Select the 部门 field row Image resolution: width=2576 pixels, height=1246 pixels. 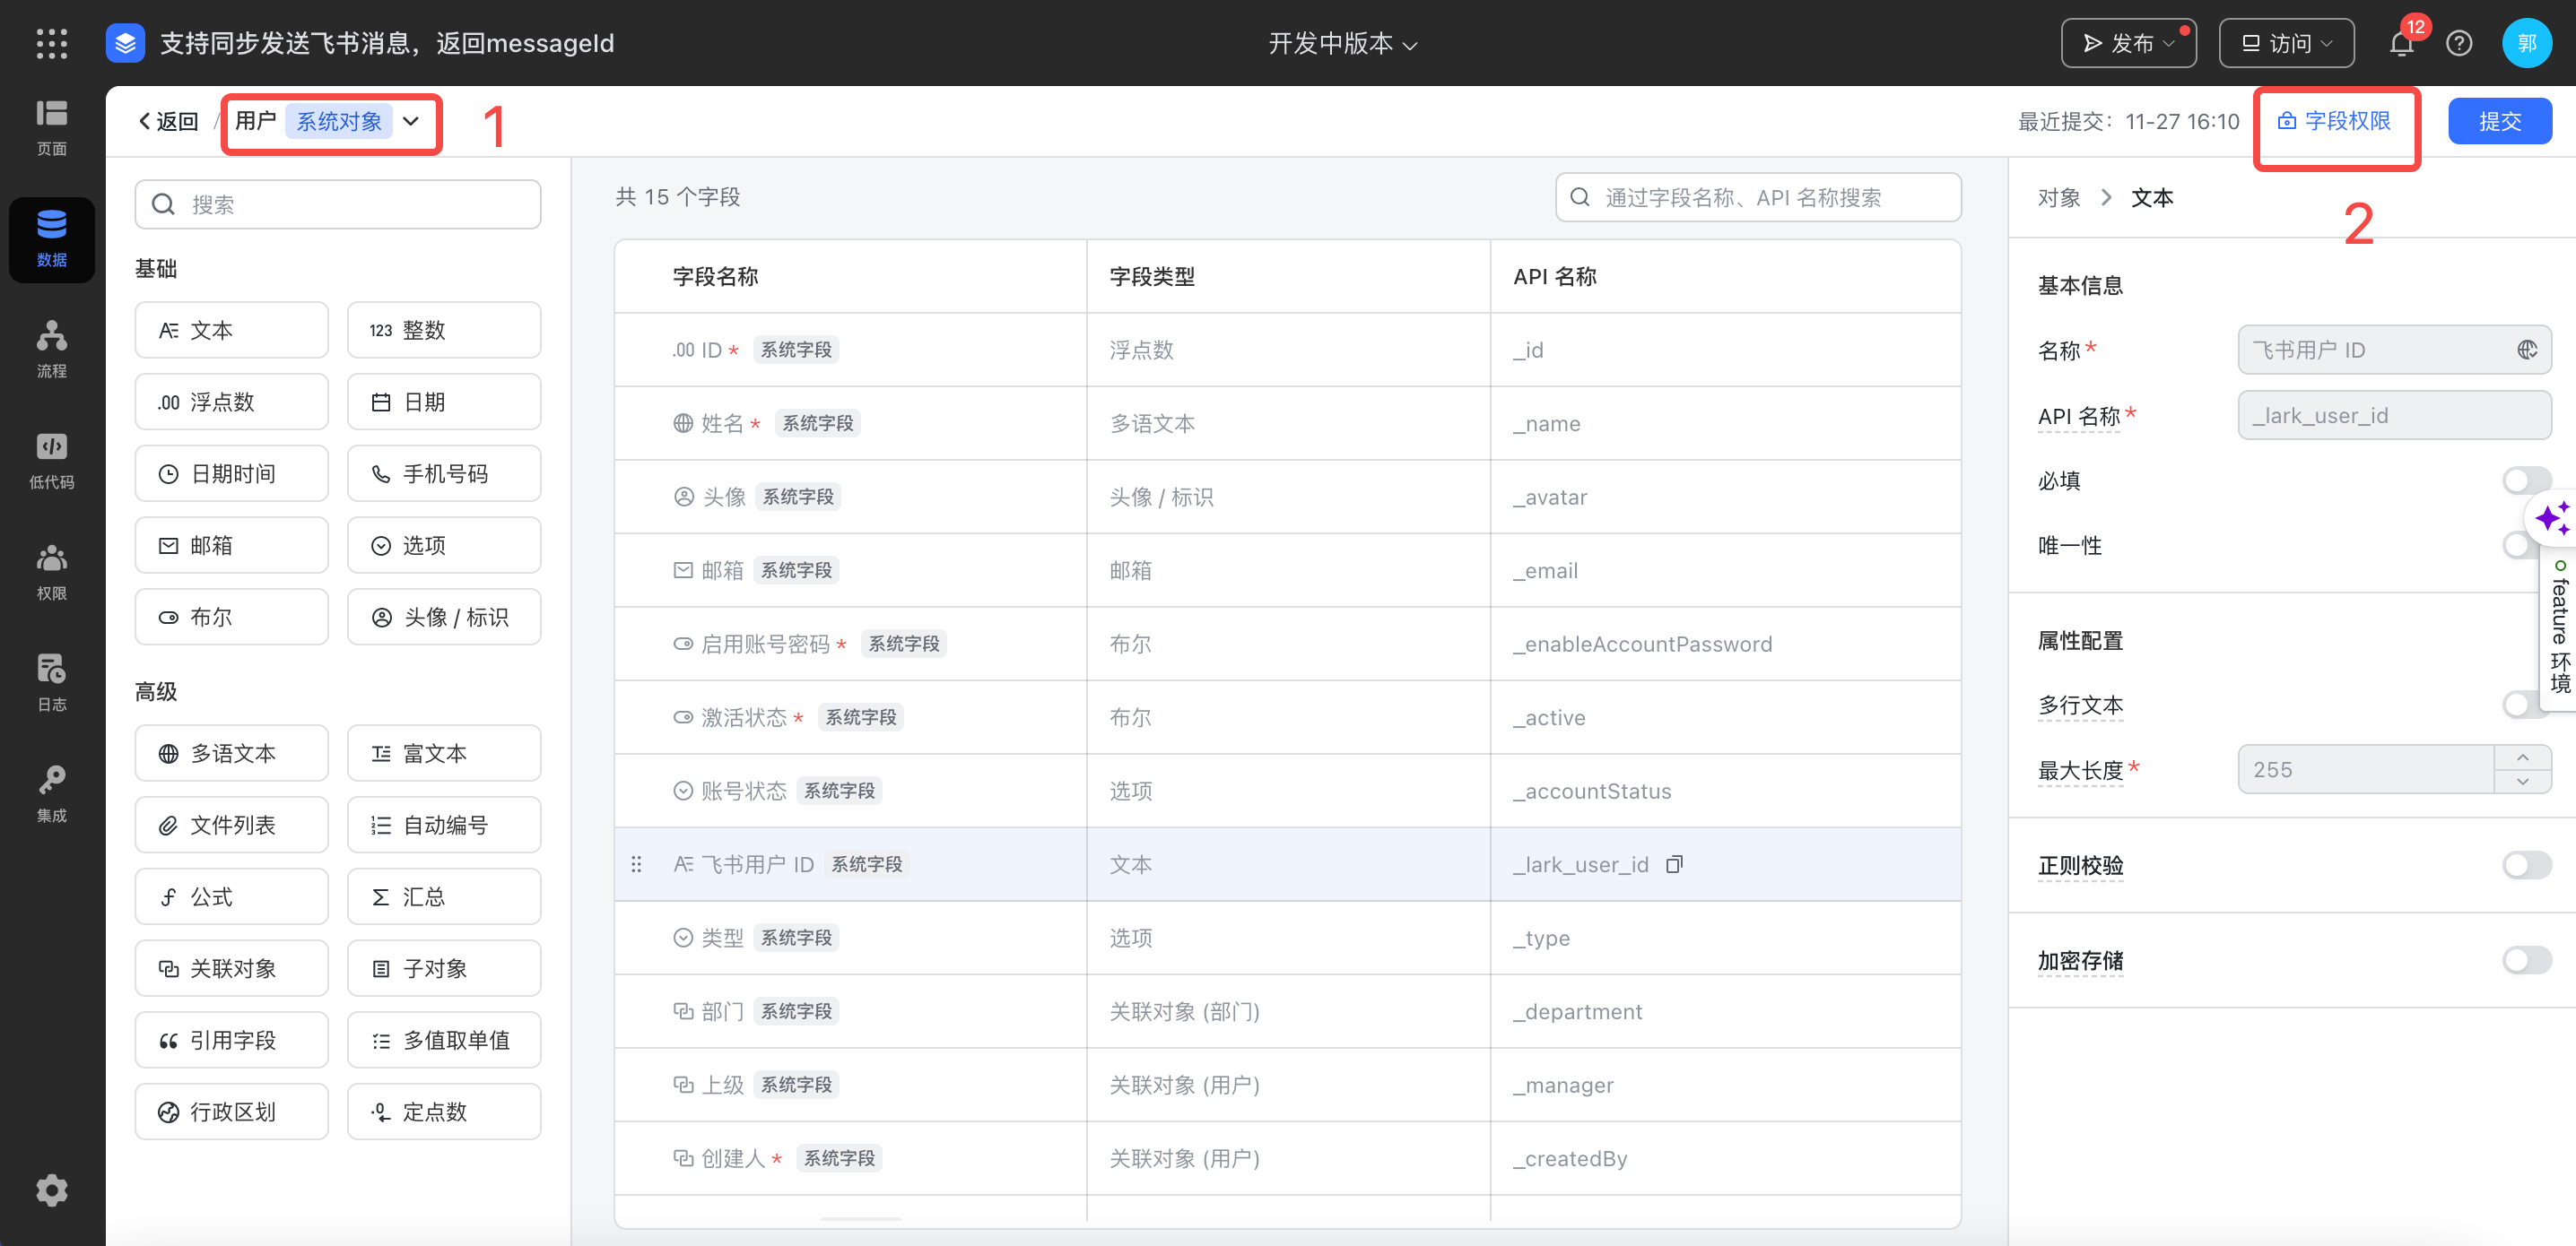1287,1011
